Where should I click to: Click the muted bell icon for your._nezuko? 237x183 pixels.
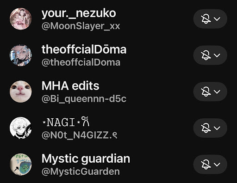(206, 19)
